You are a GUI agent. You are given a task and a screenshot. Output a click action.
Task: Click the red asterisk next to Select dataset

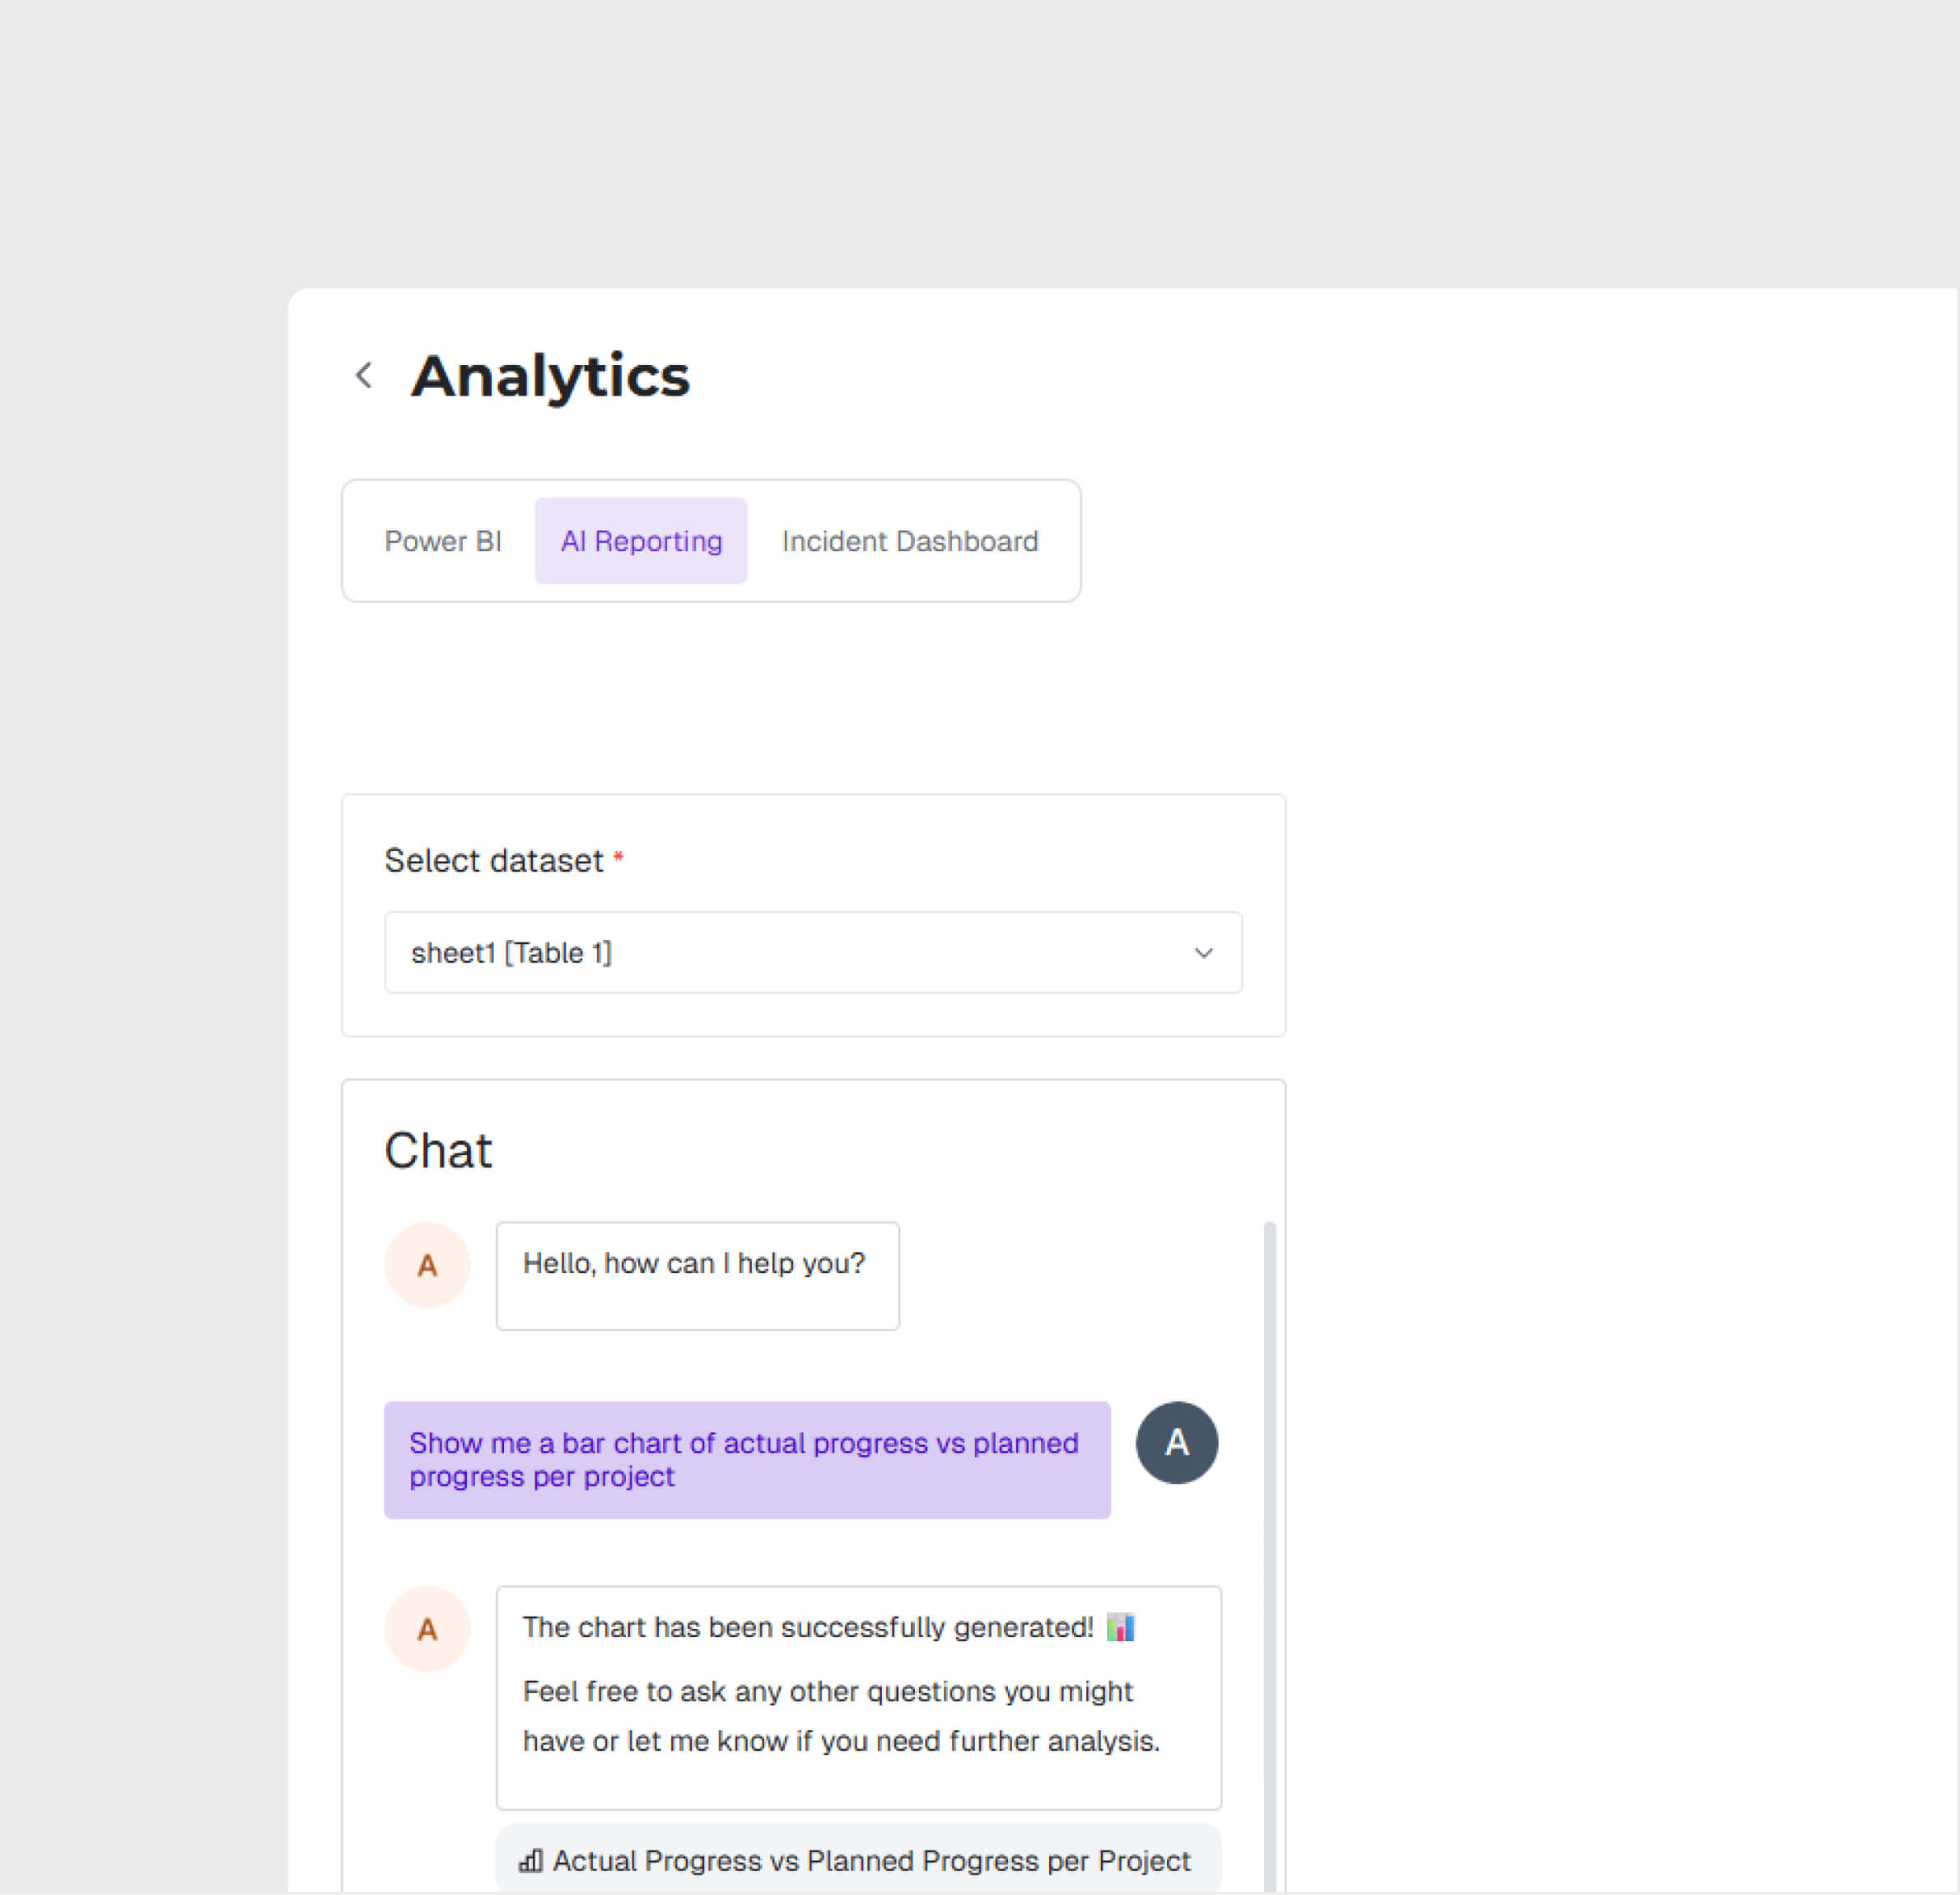pyautogui.click(x=619, y=859)
